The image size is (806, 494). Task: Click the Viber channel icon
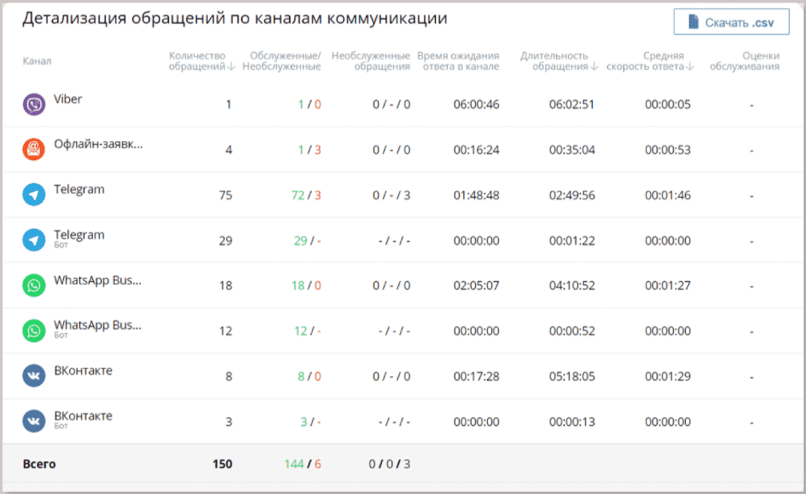pos(34,105)
